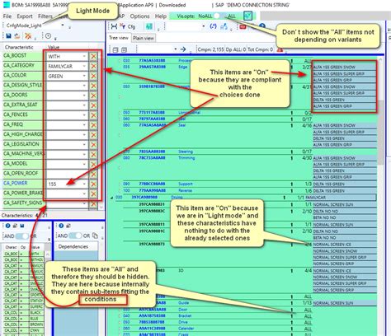Click the Dependencies column header
Screen dimensions: 391x336
[x=76, y=246]
